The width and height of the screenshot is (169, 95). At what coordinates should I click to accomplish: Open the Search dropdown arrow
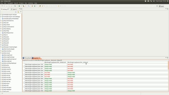[x=45, y=6]
